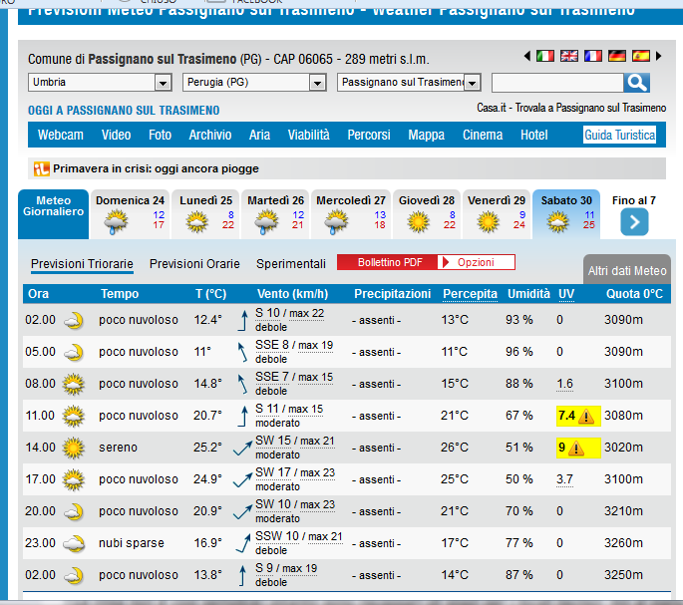Select the Meteo Giornaliero tab

pyautogui.click(x=53, y=213)
